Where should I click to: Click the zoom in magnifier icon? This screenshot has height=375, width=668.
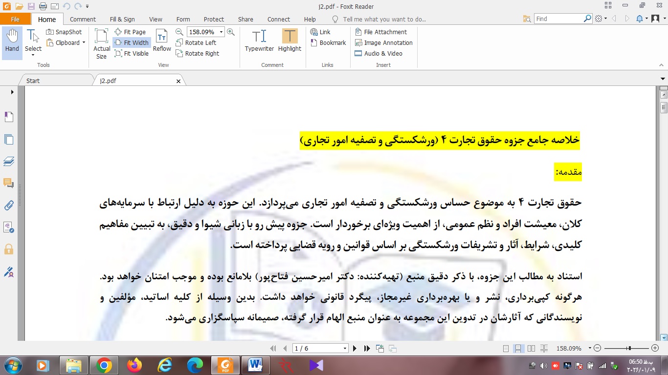pyautogui.click(x=231, y=32)
